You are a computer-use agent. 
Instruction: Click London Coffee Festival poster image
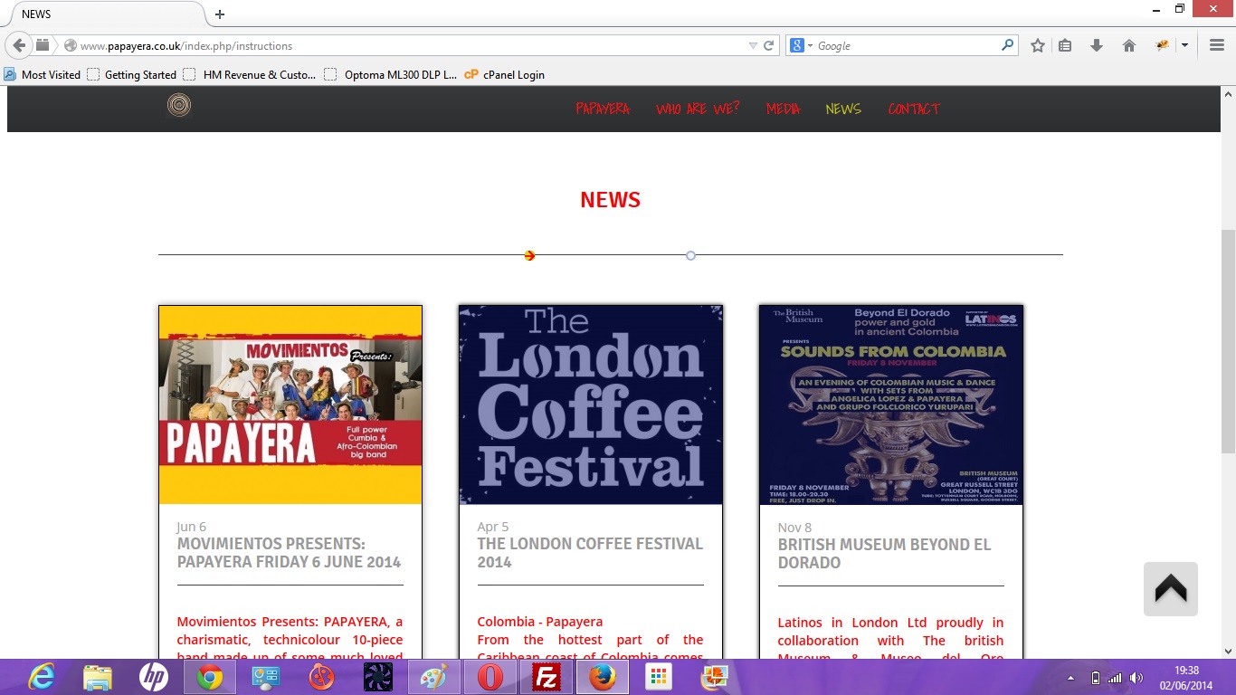(x=591, y=405)
